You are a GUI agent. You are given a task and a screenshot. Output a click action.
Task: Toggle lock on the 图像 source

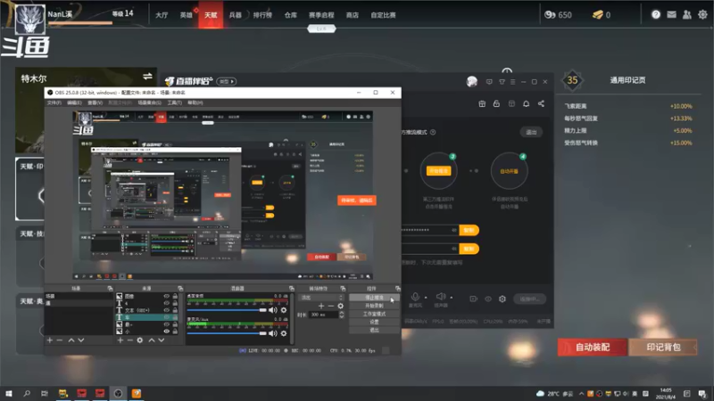pyautogui.click(x=175, y=296)
